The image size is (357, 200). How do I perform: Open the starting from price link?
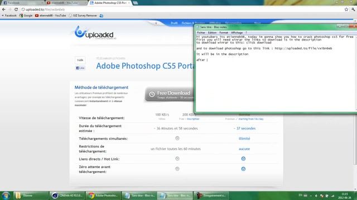[x=251, y=119]
